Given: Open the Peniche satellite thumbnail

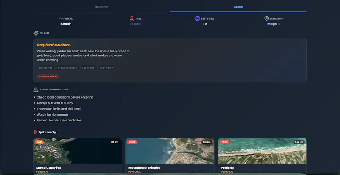Looking at the screenshot, I should coord(262,151).
